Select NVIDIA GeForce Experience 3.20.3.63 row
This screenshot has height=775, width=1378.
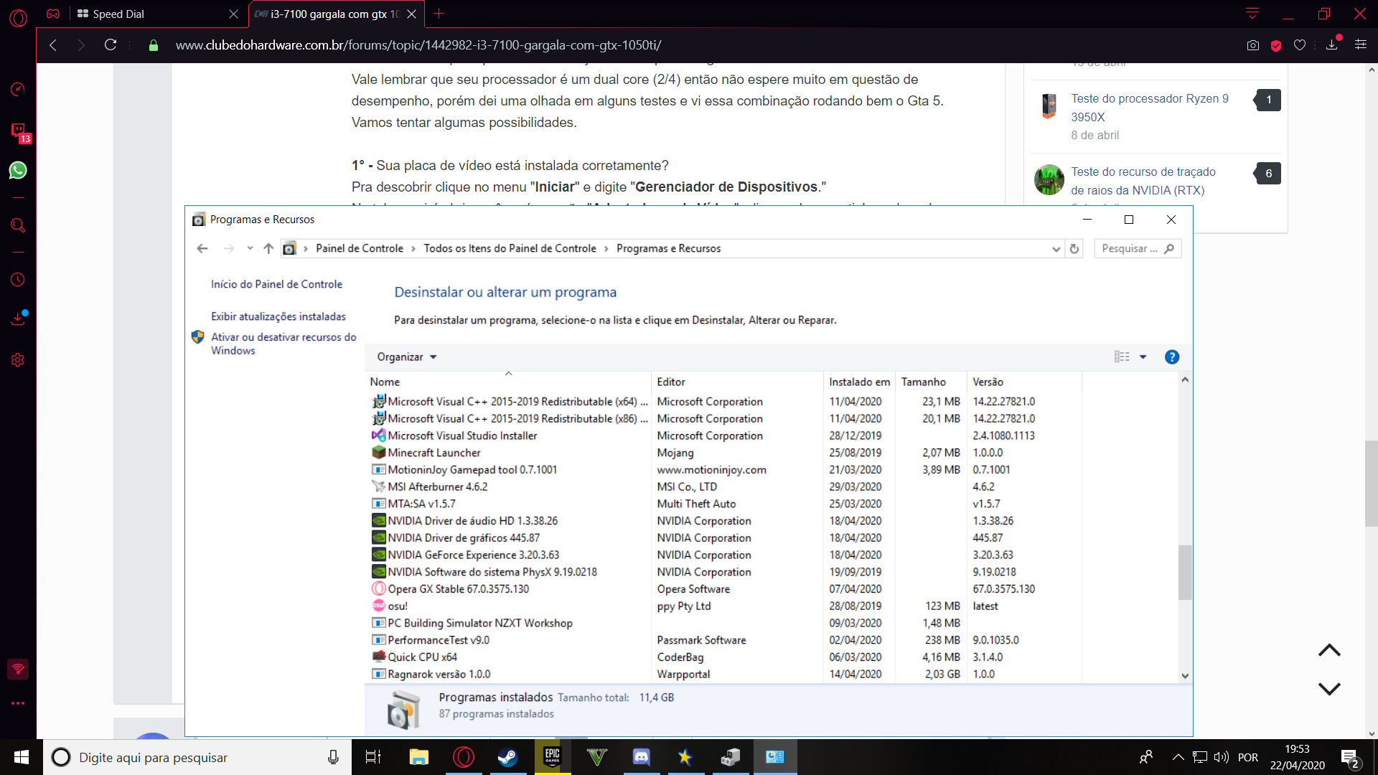(725, 555)
